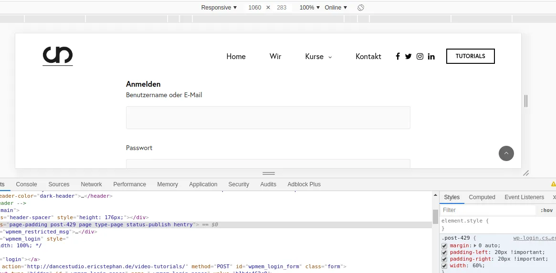The width and height of the screenshot is (556, 273).
Task: Switch to the Application tab
Action: (203, 184)
